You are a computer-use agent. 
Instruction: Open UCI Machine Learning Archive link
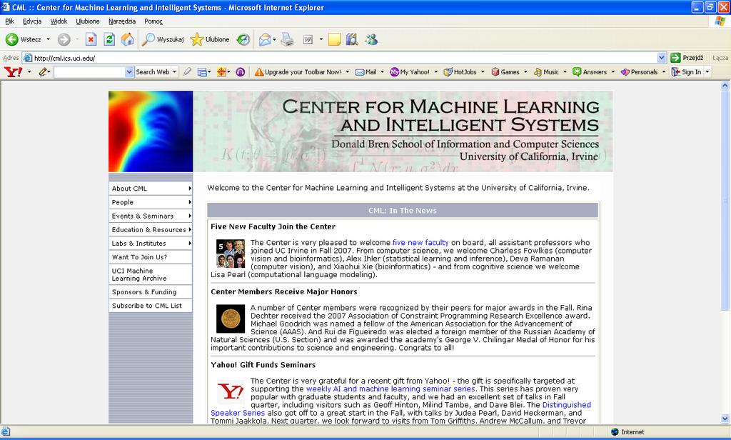[150, 274]
